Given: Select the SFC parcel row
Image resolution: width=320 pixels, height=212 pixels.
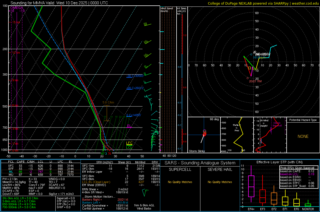Looking at the screenshot, I should point(41,166).
